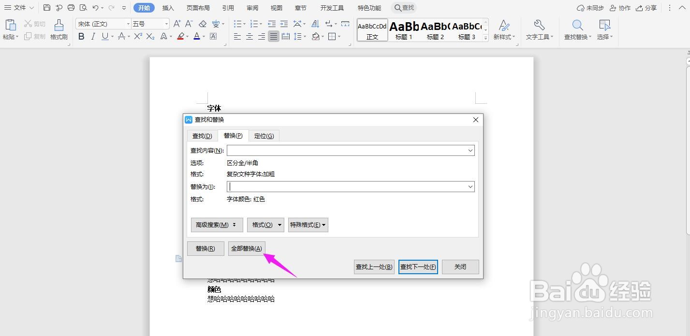Viewport: 690px width, 336px height.
Task: Open line spacing options
Action: (298, 36)
